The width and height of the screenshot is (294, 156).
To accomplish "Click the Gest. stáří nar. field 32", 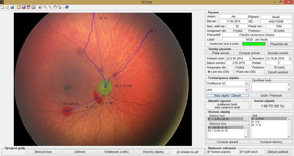I will tap(237, 26).
